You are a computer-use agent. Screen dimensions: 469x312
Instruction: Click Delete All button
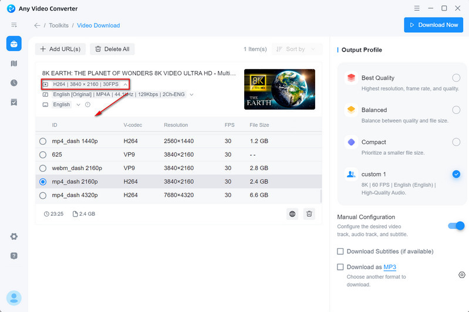[x=112, y=49]
